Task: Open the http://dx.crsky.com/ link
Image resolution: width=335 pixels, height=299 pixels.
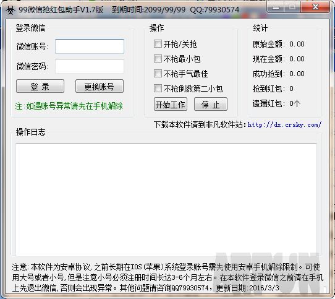Action: click(x=284, y=125)
